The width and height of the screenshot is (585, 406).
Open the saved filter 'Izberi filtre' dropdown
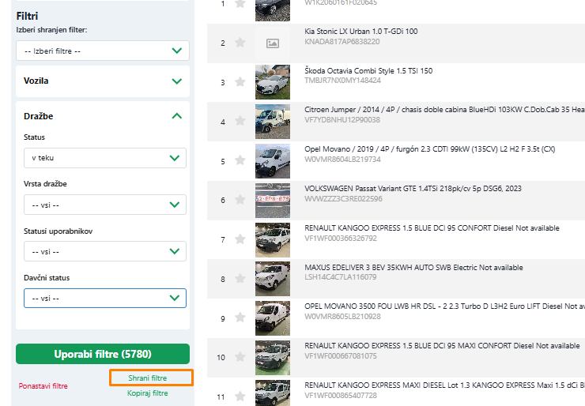click(103, 51)
